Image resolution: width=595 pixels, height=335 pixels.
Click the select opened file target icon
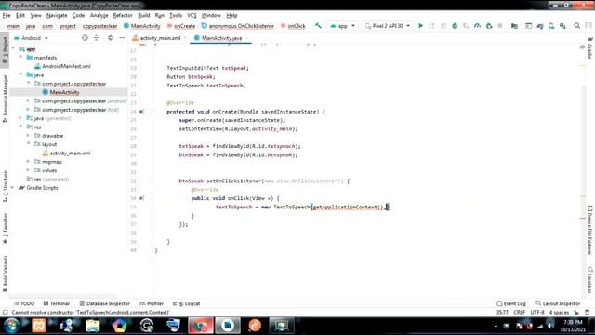coord(85,38)
